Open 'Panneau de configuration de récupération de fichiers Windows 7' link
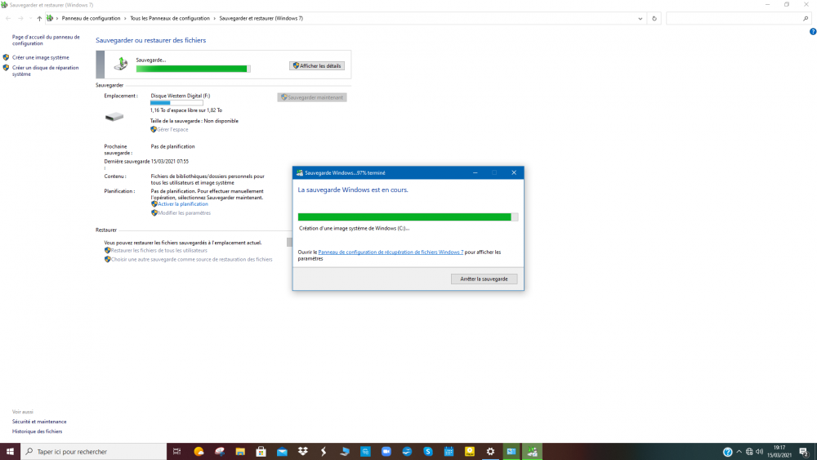The height and width of the screenshot is (460, 817). click(x=391, y=252)
